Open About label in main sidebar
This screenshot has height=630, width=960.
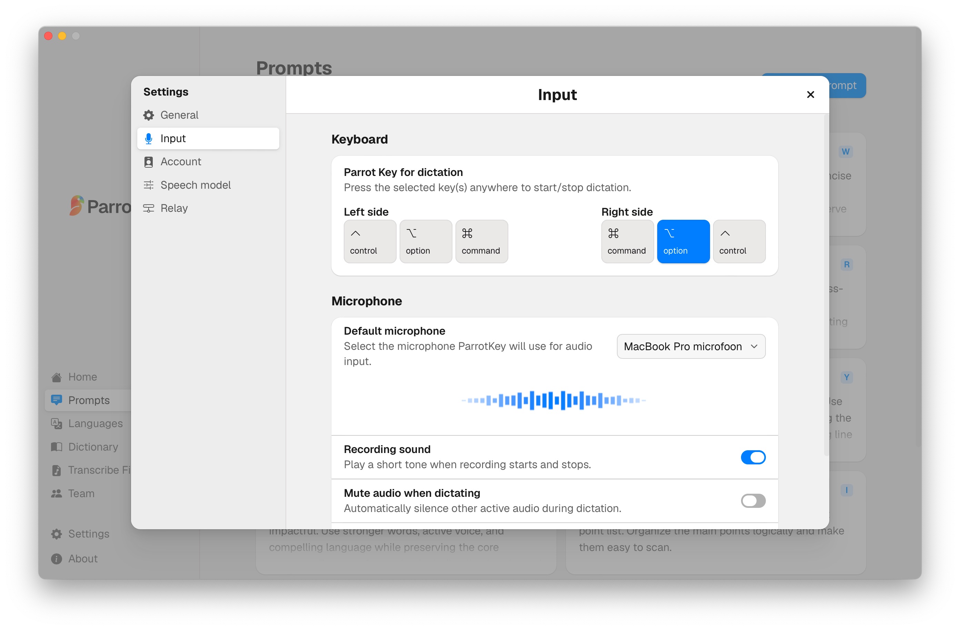tap(83, 559)
